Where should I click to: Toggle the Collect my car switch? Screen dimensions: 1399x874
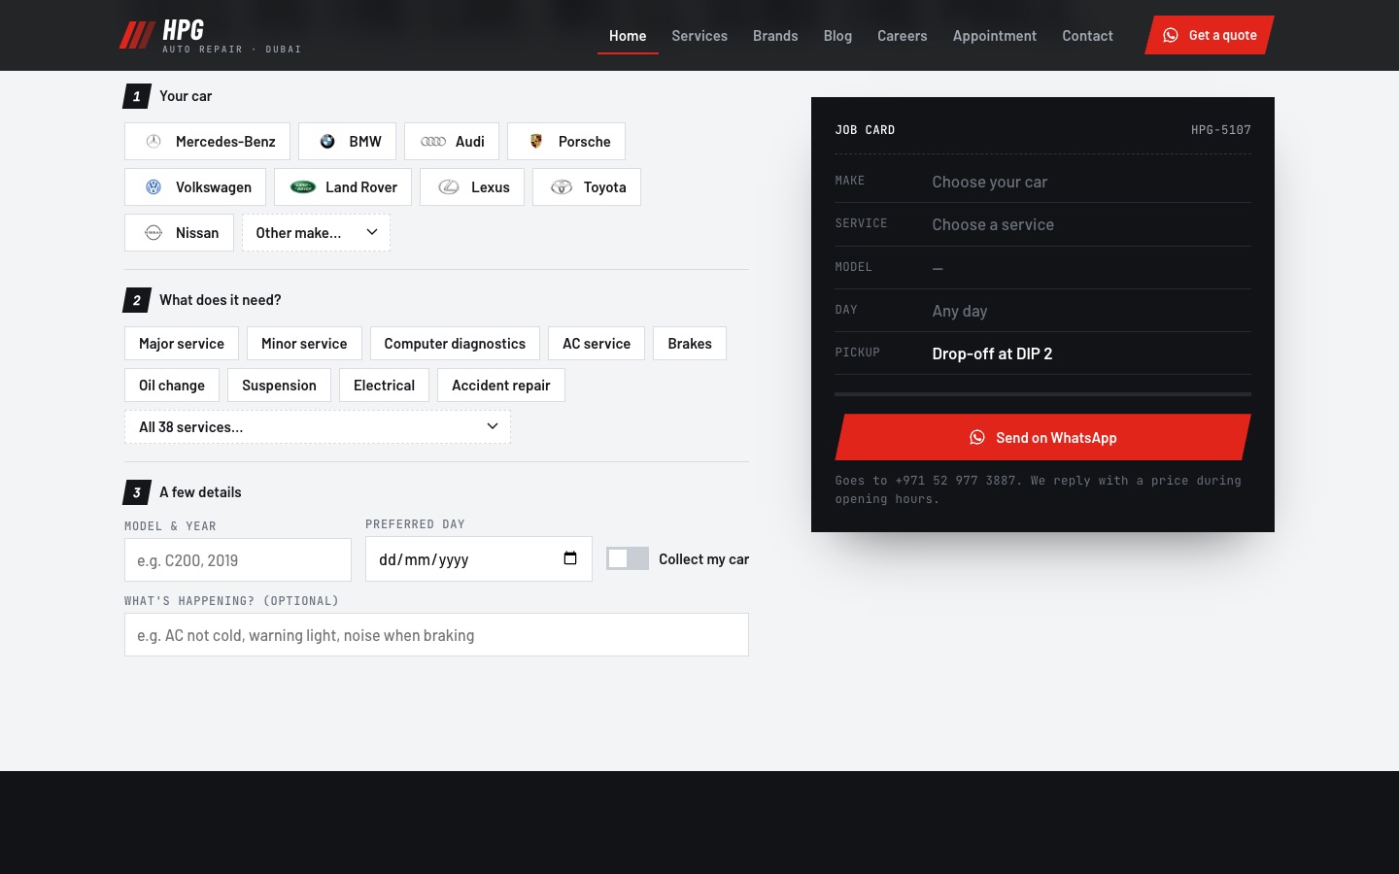pos(628,558)
